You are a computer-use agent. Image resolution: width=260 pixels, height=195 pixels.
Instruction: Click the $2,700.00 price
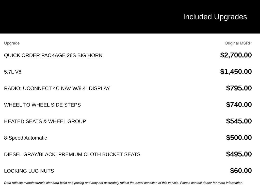coord(236,55)
